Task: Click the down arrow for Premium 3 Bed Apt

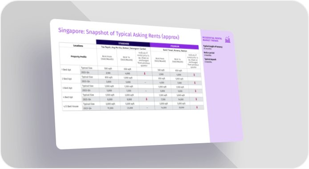Action: 195,91
